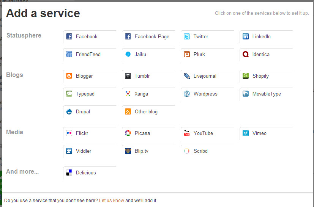Click the Twitter bird icon
The height and width of the screenshot is (207, 314).
click(x=187, y=37)
